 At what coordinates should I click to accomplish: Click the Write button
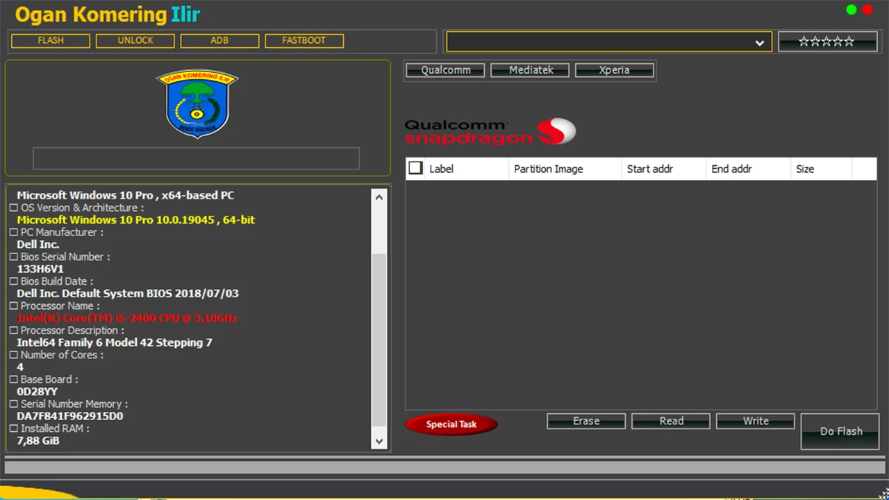pos(756,421)
